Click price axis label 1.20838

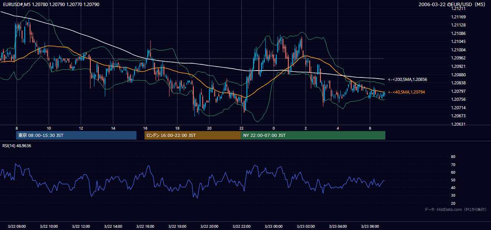click(458, 83)
